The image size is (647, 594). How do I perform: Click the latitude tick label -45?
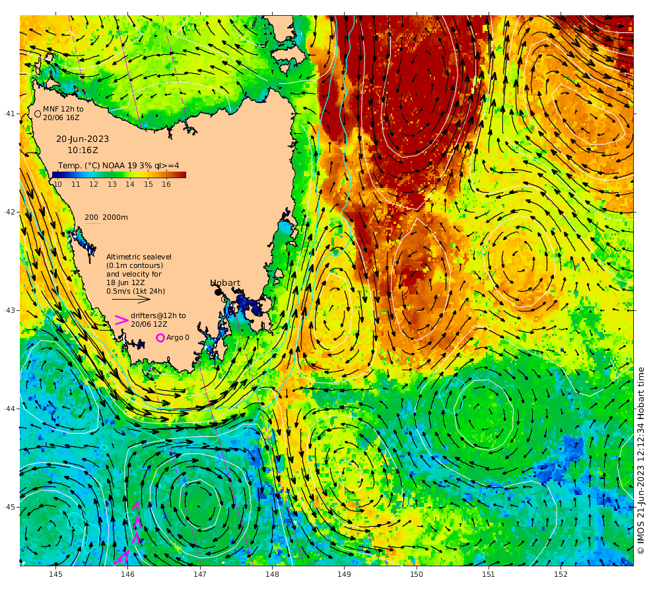[9, 507]
